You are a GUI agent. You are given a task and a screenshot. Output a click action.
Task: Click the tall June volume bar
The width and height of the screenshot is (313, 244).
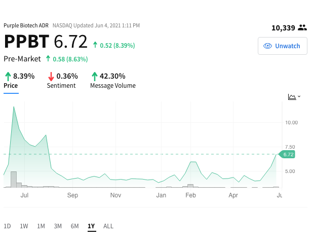click(x=14, y=180)
